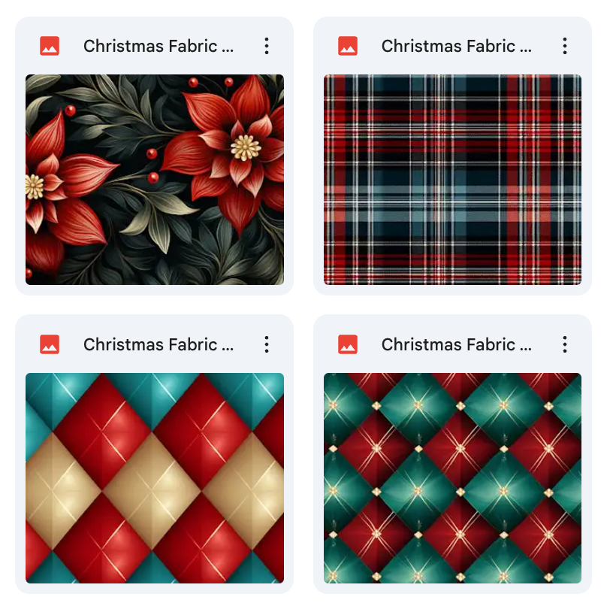Preview the green and red starburst quilted thumbnail
This screenshot has height=603, width=610.
coord(452,478)
